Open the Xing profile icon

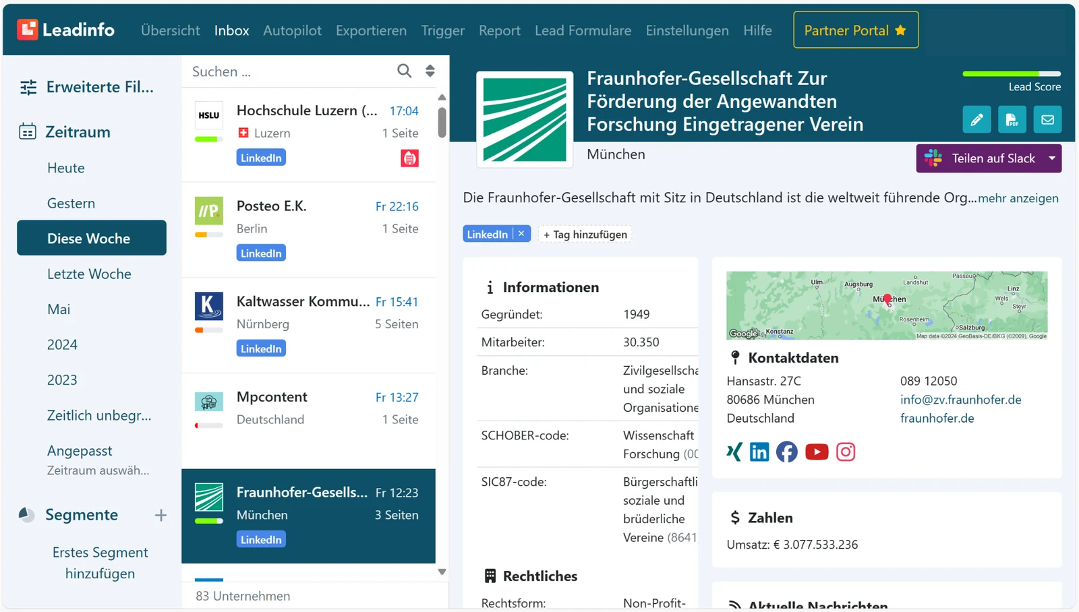tap(734, 452)
